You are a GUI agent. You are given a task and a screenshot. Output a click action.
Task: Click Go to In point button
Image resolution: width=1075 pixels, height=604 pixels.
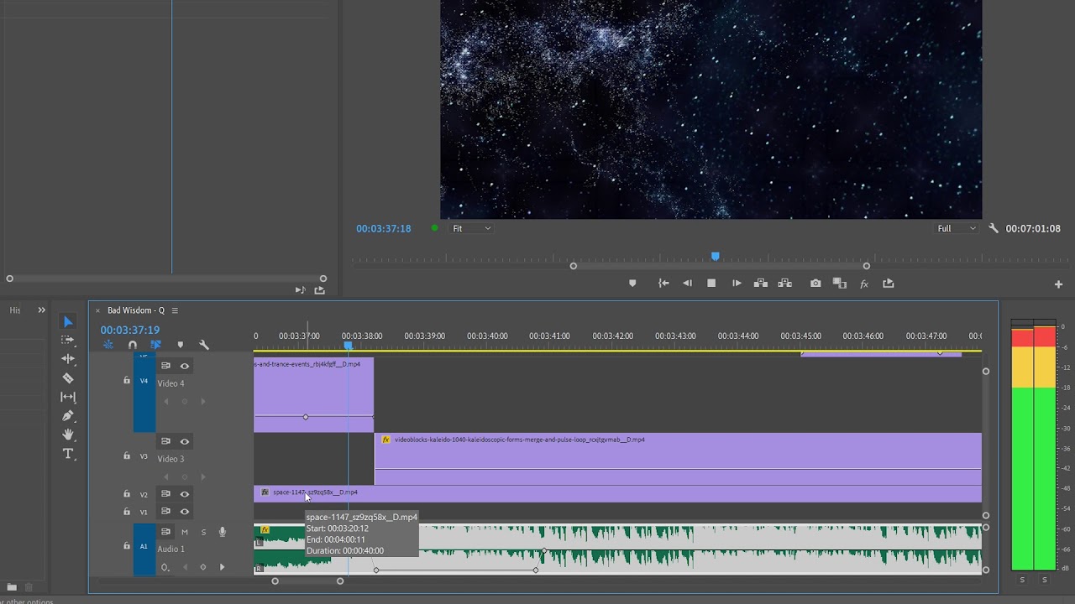coord(663,284)
